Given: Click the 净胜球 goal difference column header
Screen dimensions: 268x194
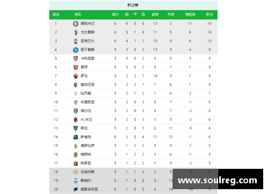Looking at the screenshot, I should 190,14.
